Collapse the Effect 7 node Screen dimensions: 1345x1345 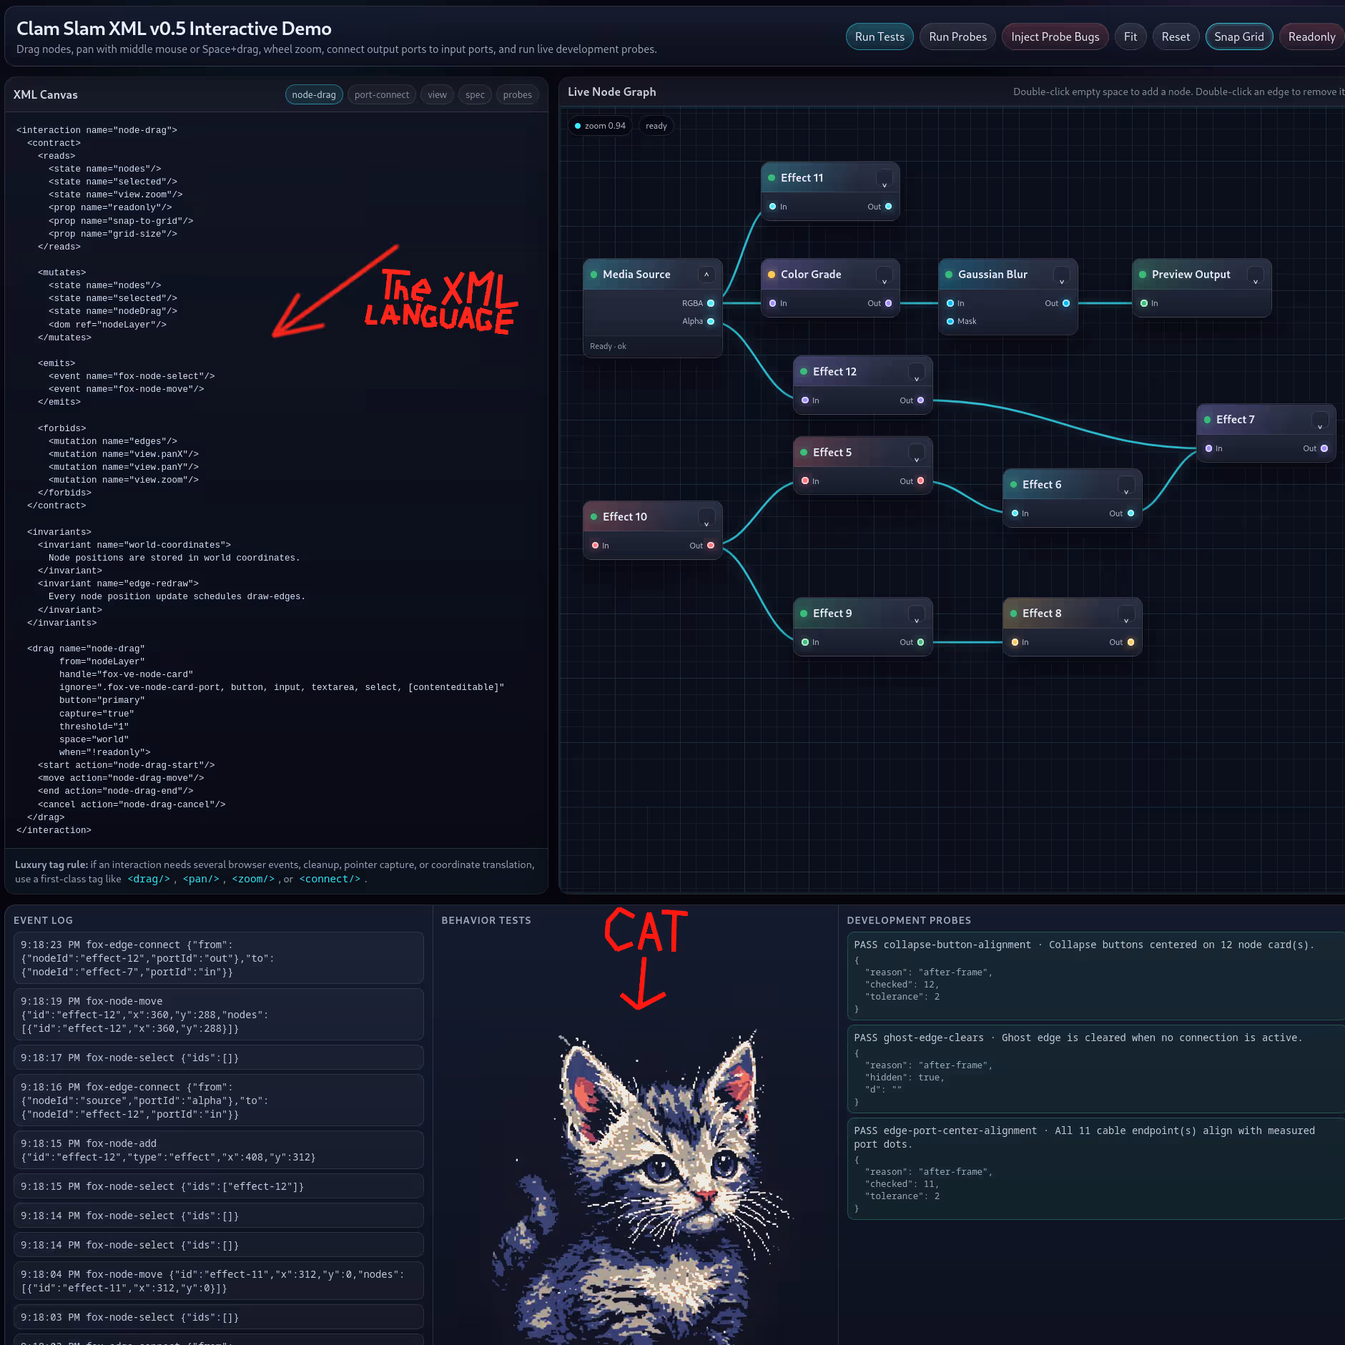(x=1320, y=420)
